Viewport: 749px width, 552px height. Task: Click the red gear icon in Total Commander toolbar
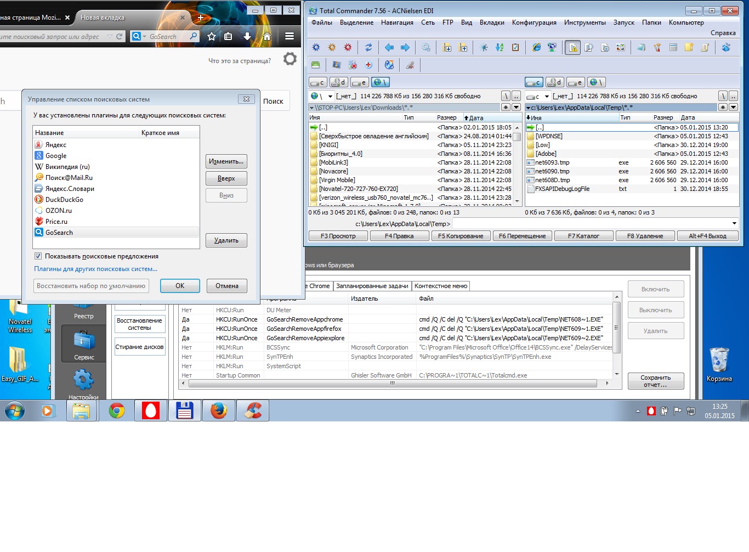pyautogui.click(x=348, y=48)
